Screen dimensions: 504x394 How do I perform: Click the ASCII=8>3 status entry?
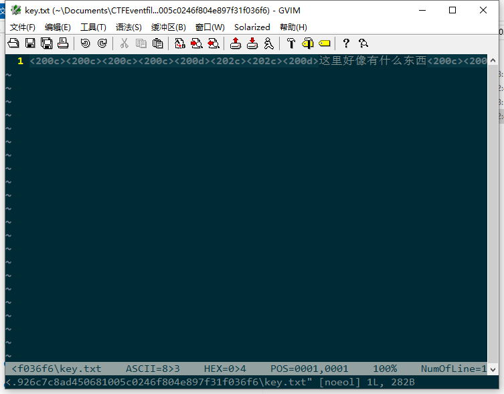click(153, 369)
